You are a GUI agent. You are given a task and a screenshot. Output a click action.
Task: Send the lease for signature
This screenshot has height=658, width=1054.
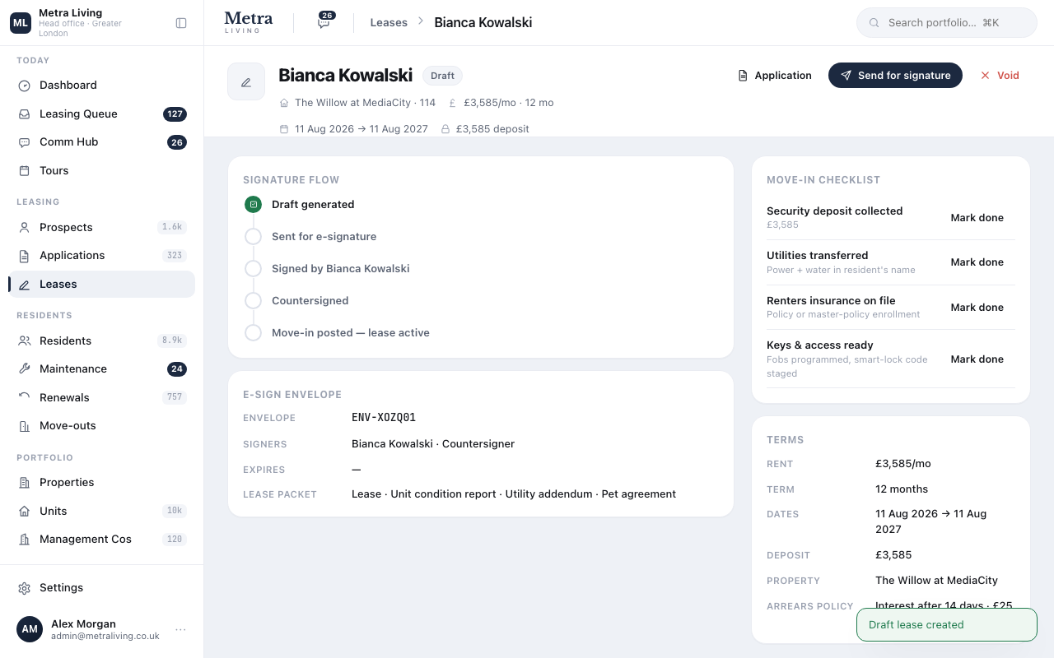[895, 76]
